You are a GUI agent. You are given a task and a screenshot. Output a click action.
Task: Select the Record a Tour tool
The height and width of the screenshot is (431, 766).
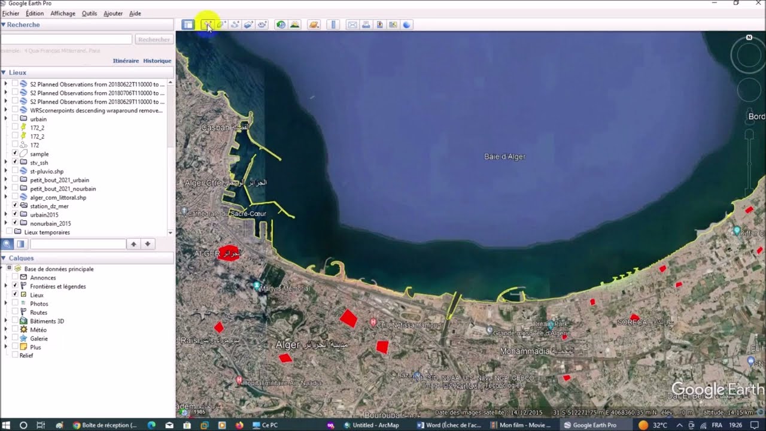pos(262,25)
